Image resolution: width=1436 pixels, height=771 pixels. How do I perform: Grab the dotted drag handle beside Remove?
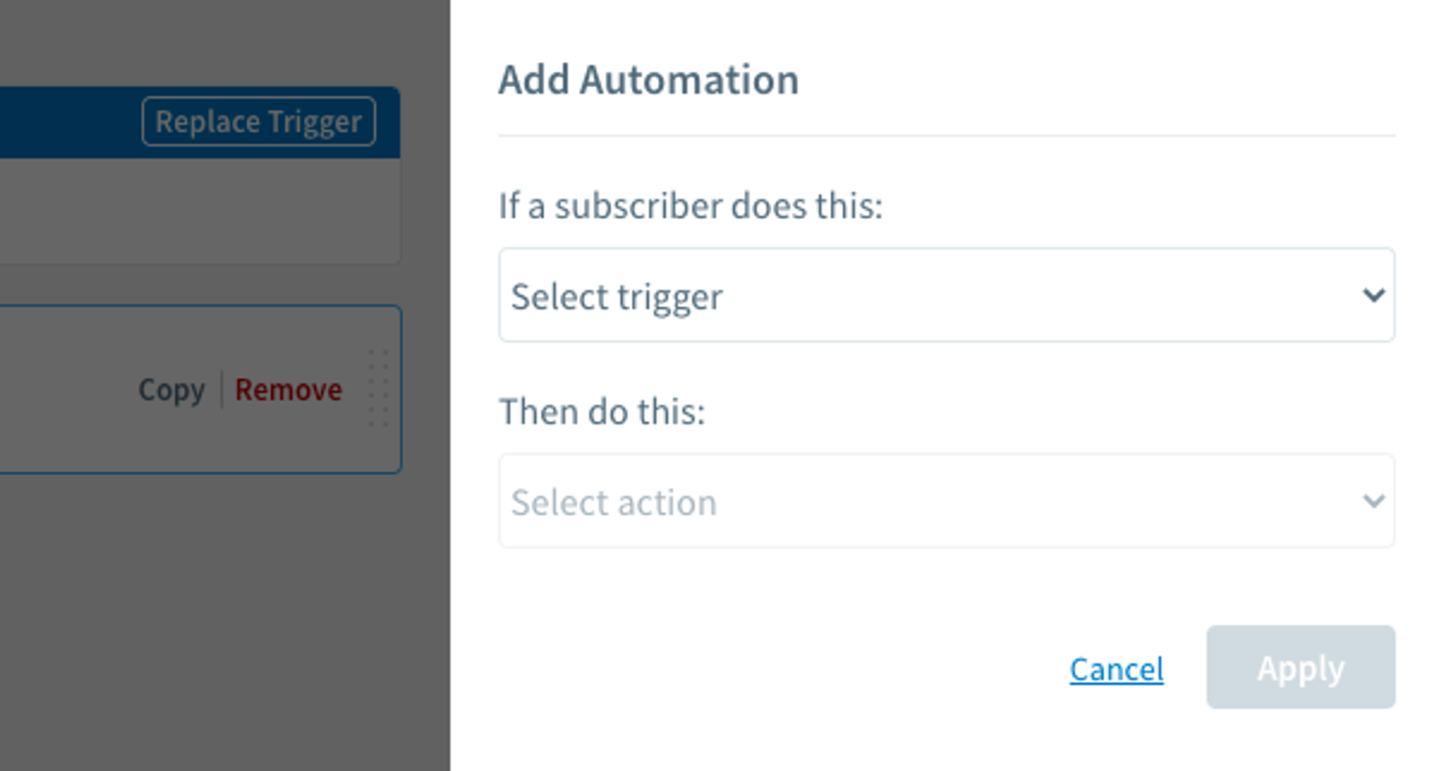(x=378, y=389)
